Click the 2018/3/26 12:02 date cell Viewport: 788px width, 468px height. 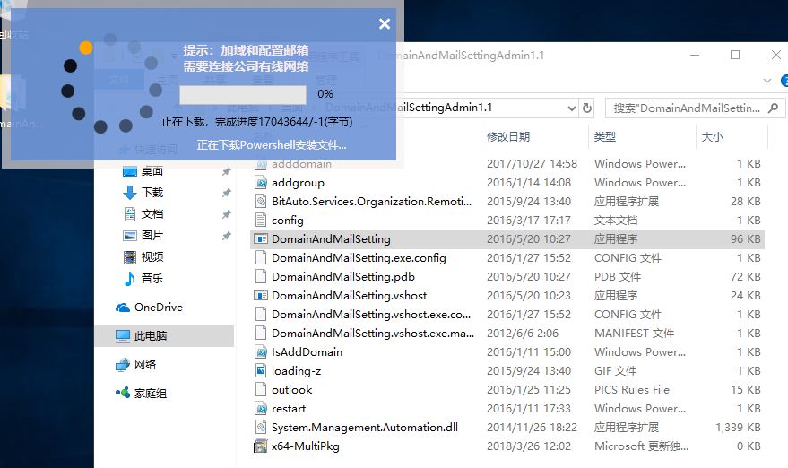pos(529,446)
